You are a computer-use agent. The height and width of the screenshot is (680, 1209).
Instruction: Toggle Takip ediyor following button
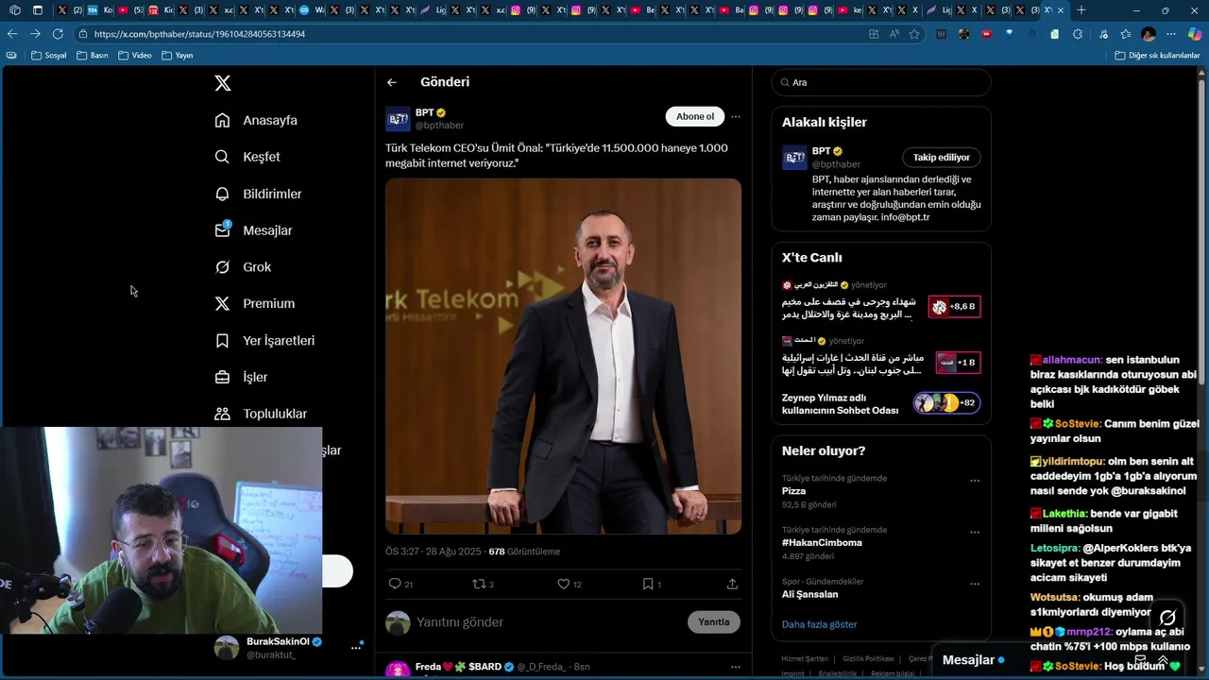pyautogui.click(x=942, y=158)
